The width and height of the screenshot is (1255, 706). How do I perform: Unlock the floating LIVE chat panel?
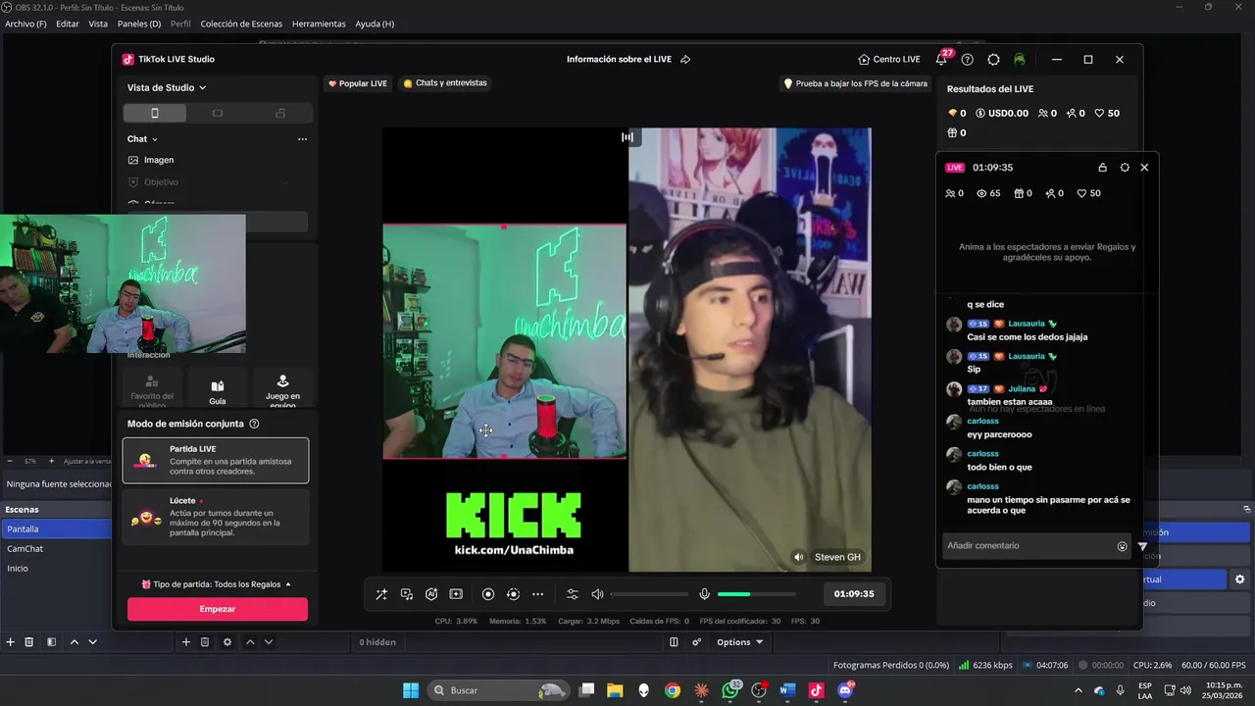pyautogui.click(x=1102, y=168)
